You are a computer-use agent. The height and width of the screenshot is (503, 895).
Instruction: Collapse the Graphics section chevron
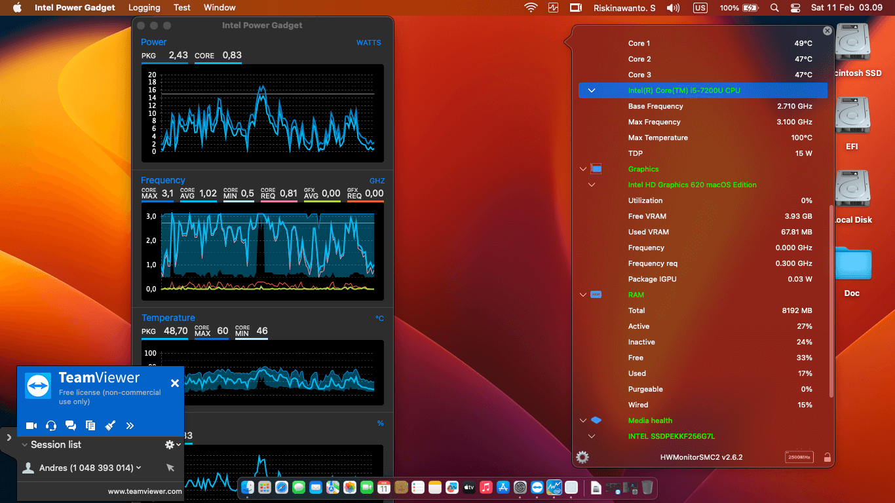coord(582,169)
